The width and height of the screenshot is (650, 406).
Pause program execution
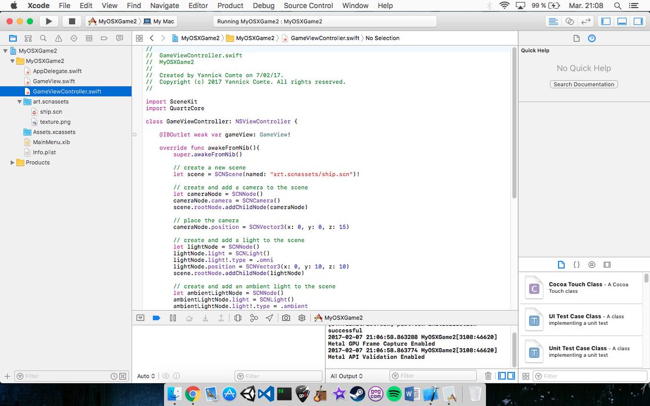(x=173, y=318)
